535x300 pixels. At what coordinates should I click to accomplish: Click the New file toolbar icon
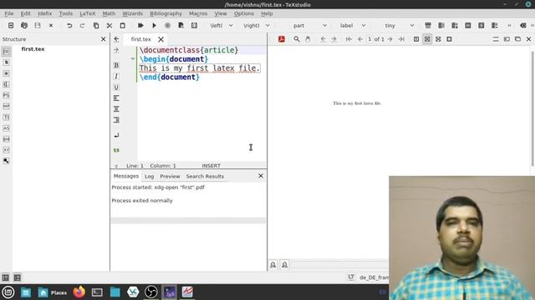(x=11, y=26)
